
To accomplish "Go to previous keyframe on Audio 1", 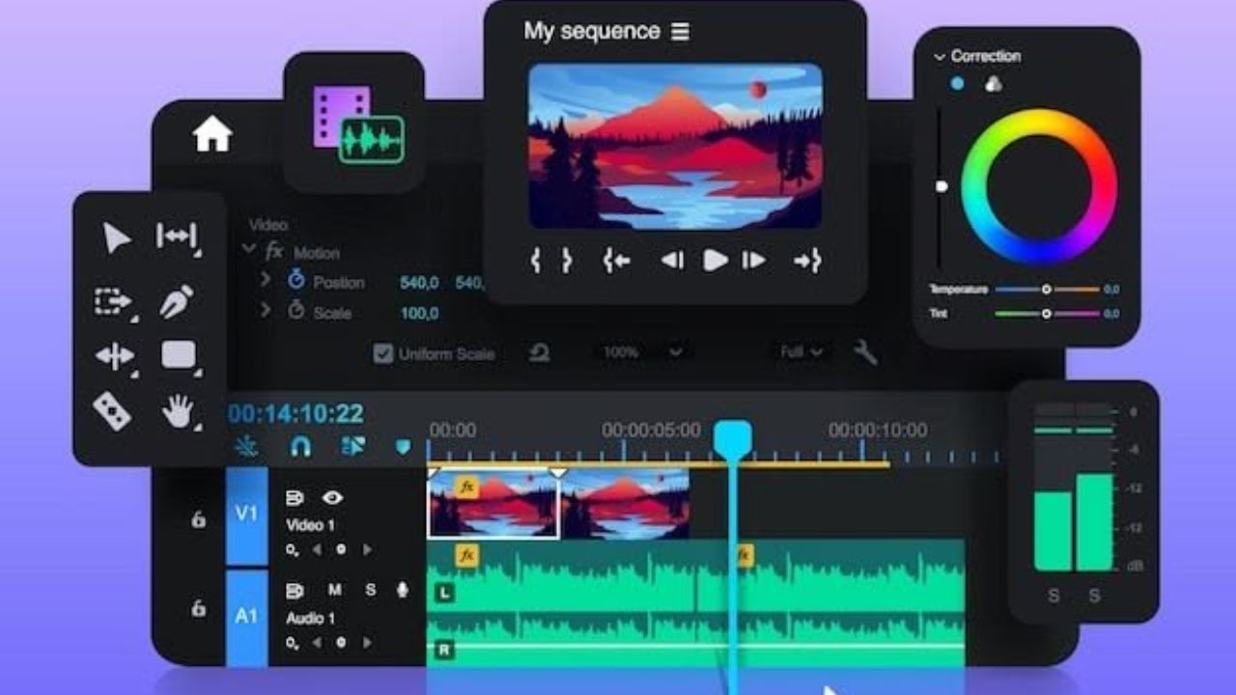I will tap(317, 643).
